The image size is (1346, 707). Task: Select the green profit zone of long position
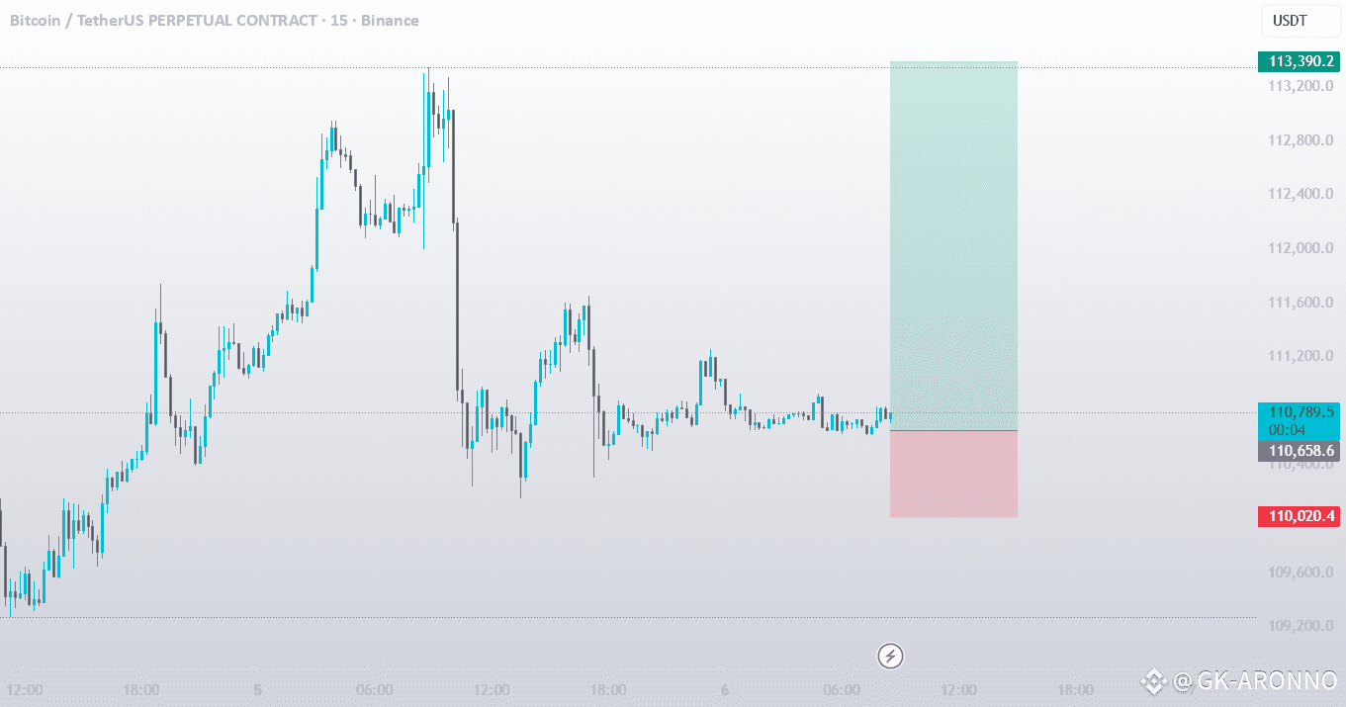coord(953,246)
